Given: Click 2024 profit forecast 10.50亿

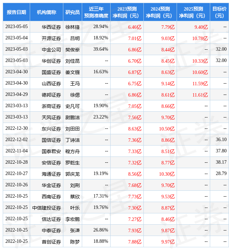Looking at the screenshot, I should coord(167,129).
